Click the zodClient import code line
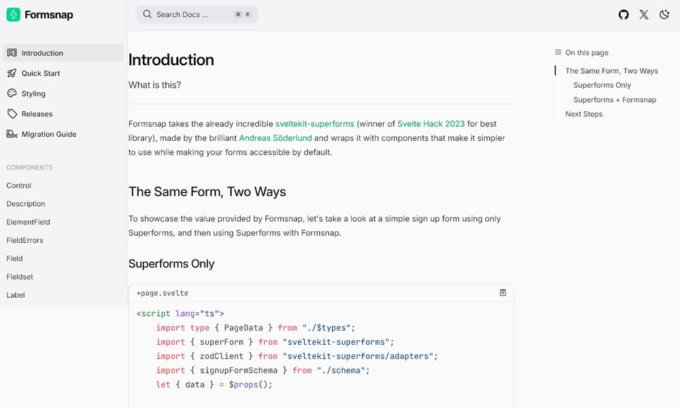 click(x=297, y=356)
